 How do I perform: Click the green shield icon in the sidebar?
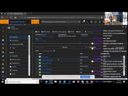click(3, 64)
